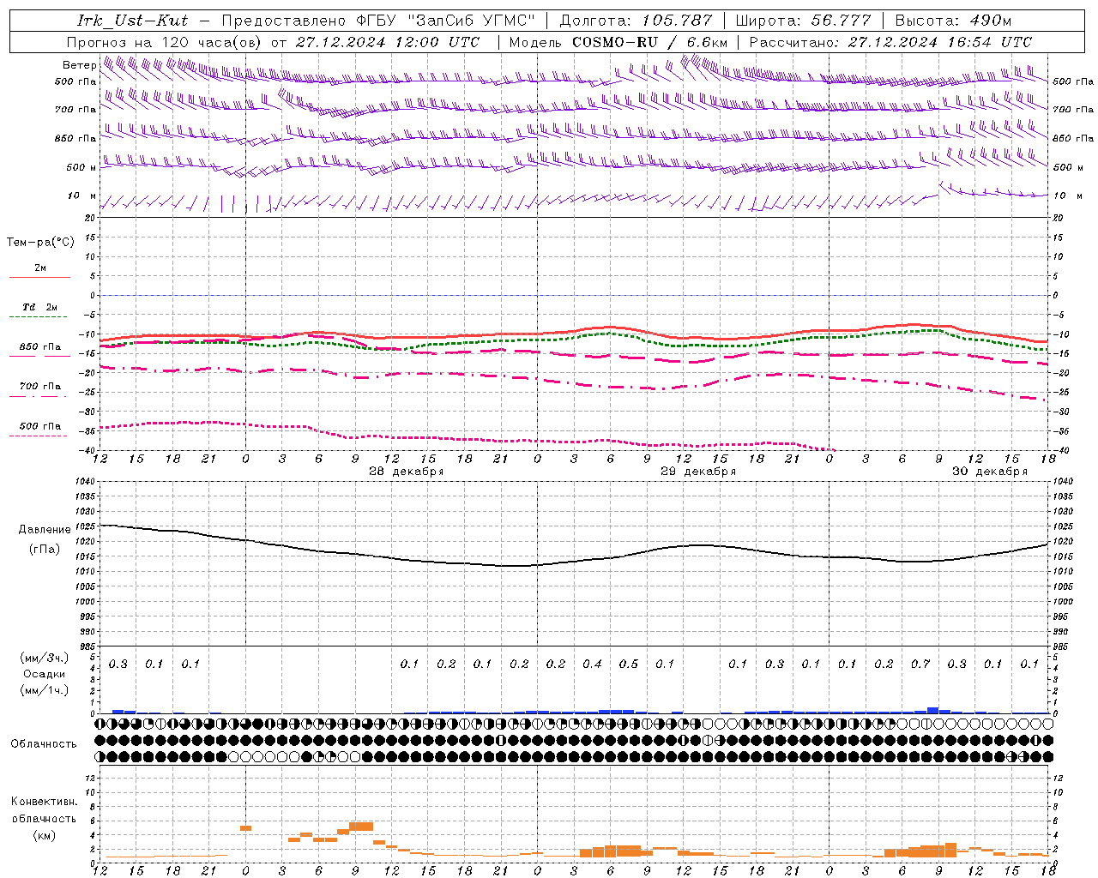Click the station name Irk_Ust-Kut title

click(131, 21)
